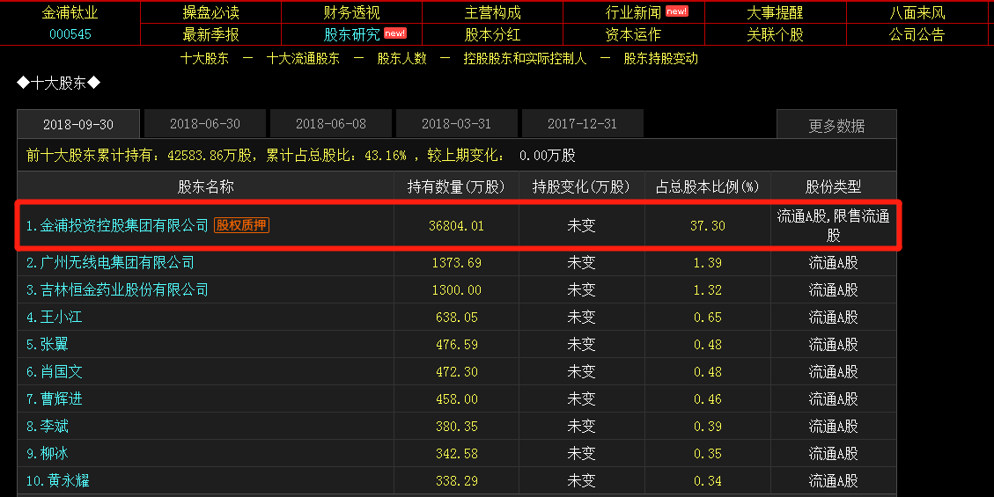Click the holding value 476.59

456,345
